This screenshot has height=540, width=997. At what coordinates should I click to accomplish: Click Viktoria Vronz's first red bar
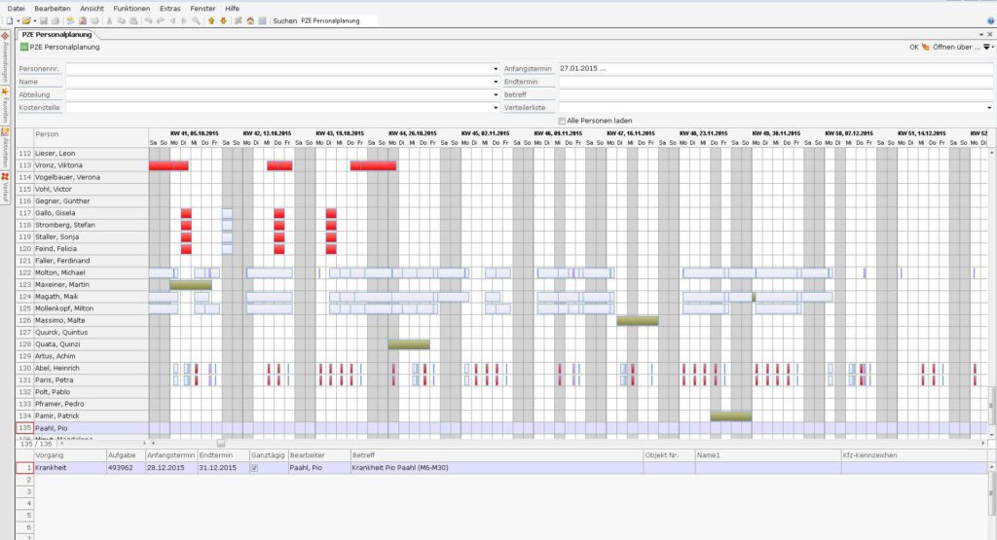167,165
